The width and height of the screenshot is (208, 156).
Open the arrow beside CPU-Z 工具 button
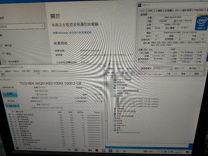coord(175,74)
